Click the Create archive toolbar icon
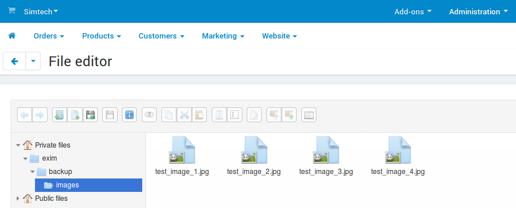516x208 pixels. point(289,115)
